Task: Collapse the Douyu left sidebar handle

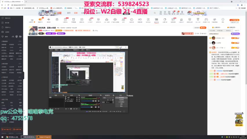Action: (x=24, y=75)
